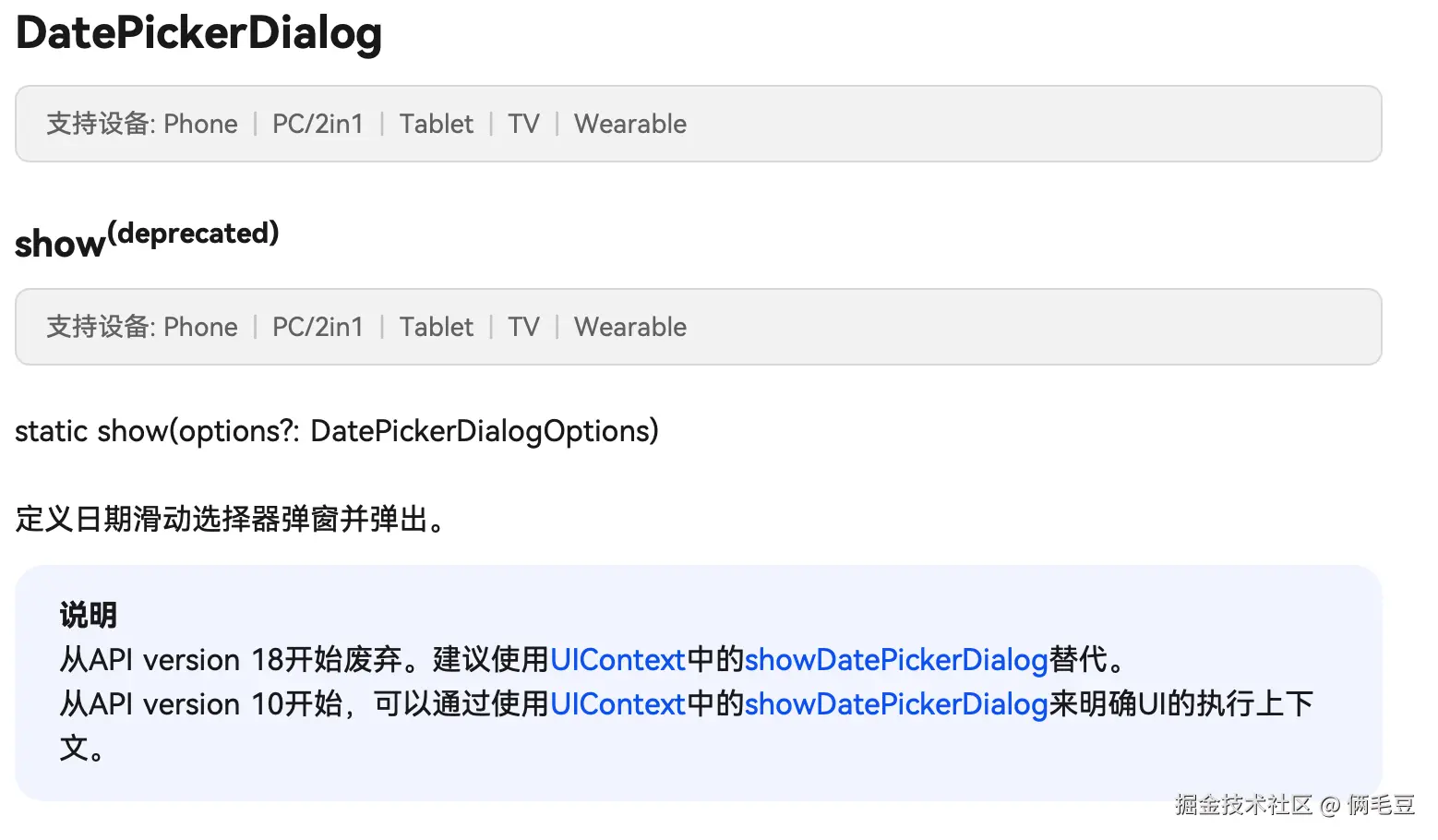The height and width of the screenshot is (840, 1438).
Task: Open the showDatePickerDialog link before 替代
Action: [895, 660]
